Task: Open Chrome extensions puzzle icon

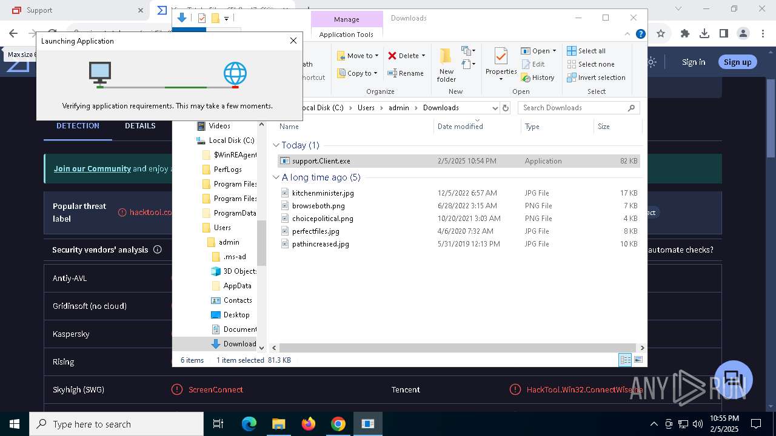Action: point(685,34)
